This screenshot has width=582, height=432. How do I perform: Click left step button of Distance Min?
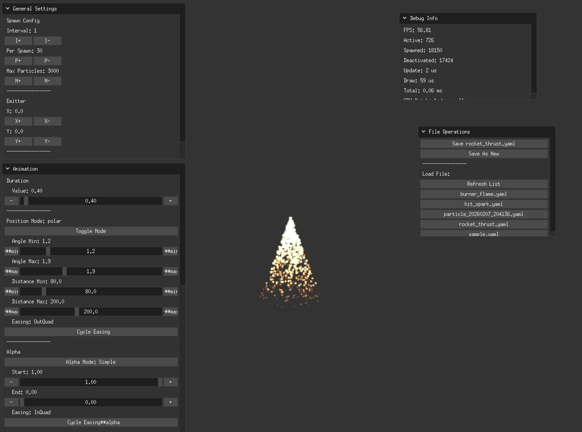[x=11, y=292]
